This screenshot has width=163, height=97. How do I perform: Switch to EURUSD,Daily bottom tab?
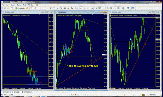(x=28, y=92)
